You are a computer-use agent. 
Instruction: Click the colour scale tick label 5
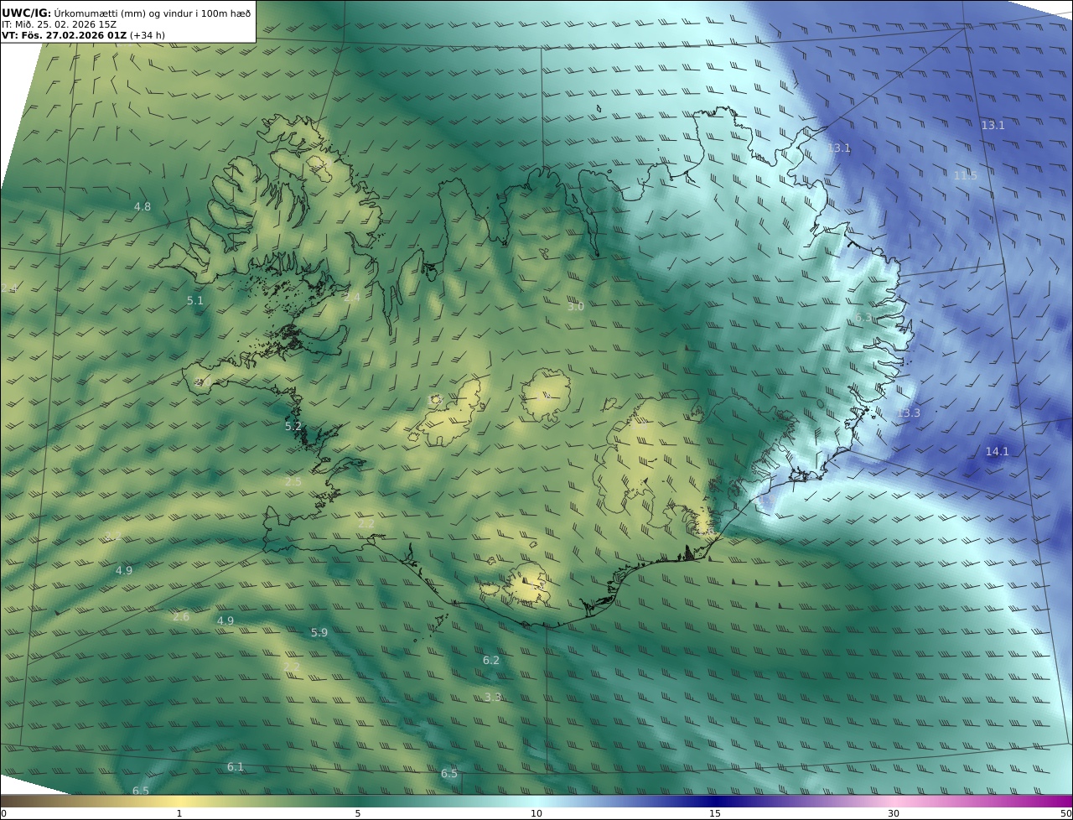(358, 813)
